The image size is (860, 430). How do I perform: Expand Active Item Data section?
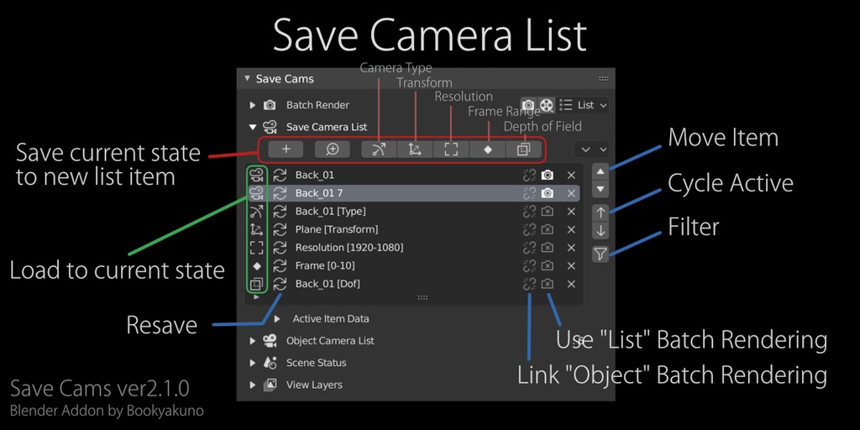(277, 318)
